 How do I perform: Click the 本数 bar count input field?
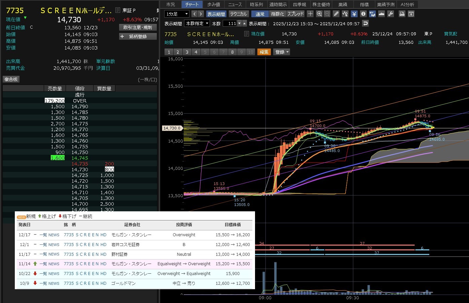tap(230, 23)
